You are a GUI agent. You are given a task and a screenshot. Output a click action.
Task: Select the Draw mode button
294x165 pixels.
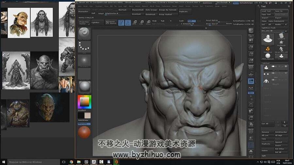[x=128, y=22]
